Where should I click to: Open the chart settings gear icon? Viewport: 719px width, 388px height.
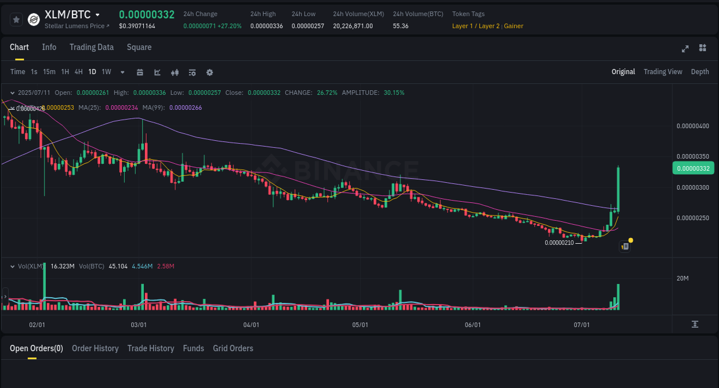point(209,72)
